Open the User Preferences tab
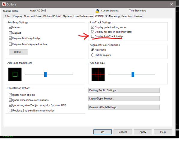This screenshot has width=179, height=142. [83, 16]
